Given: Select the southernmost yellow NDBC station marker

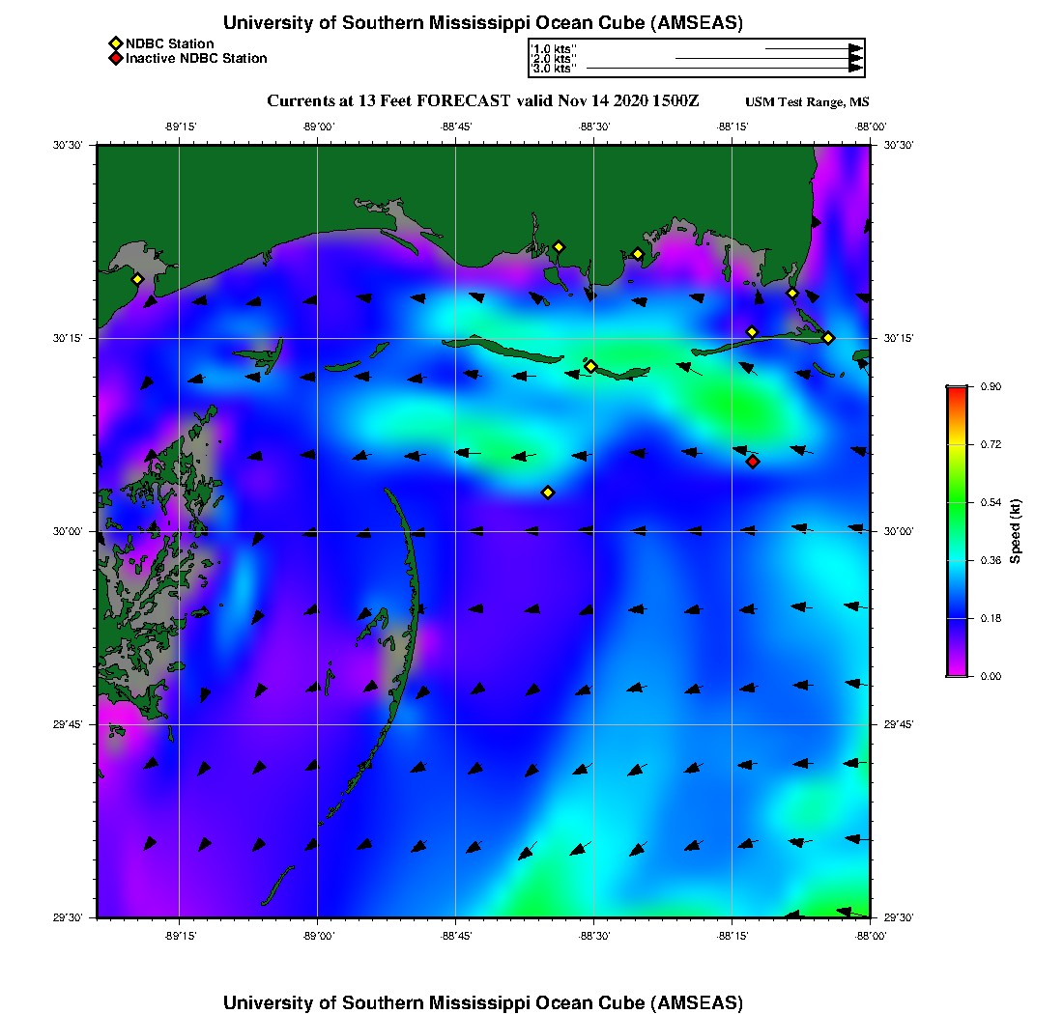Looking at the screenshot, I should [548, 493].
